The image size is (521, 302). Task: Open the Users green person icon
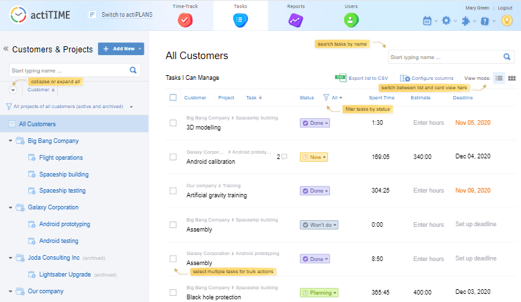point(351,20)
